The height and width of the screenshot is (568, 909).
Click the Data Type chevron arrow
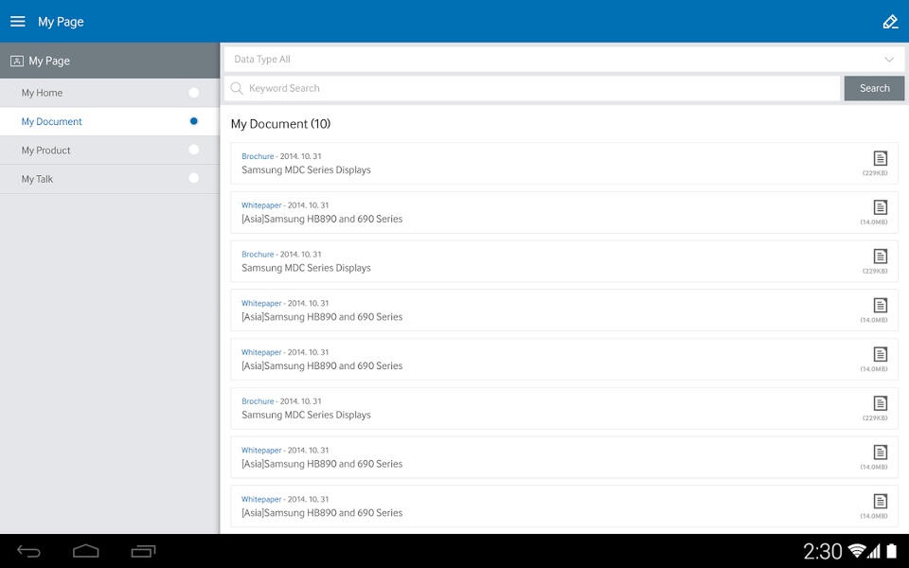(x=889, y=59)
